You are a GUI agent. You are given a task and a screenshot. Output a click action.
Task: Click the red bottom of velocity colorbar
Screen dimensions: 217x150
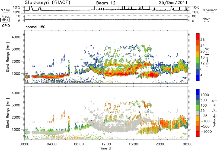(198, 134)
